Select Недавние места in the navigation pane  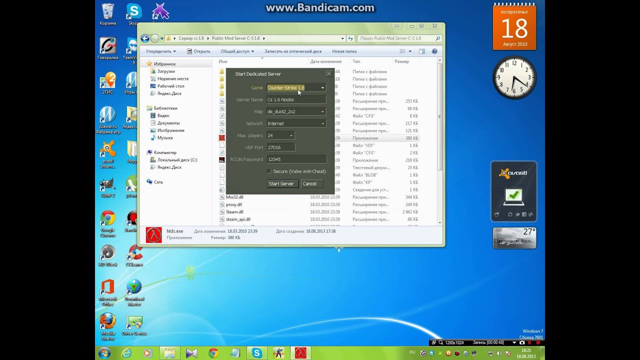(x=172, y=78)
